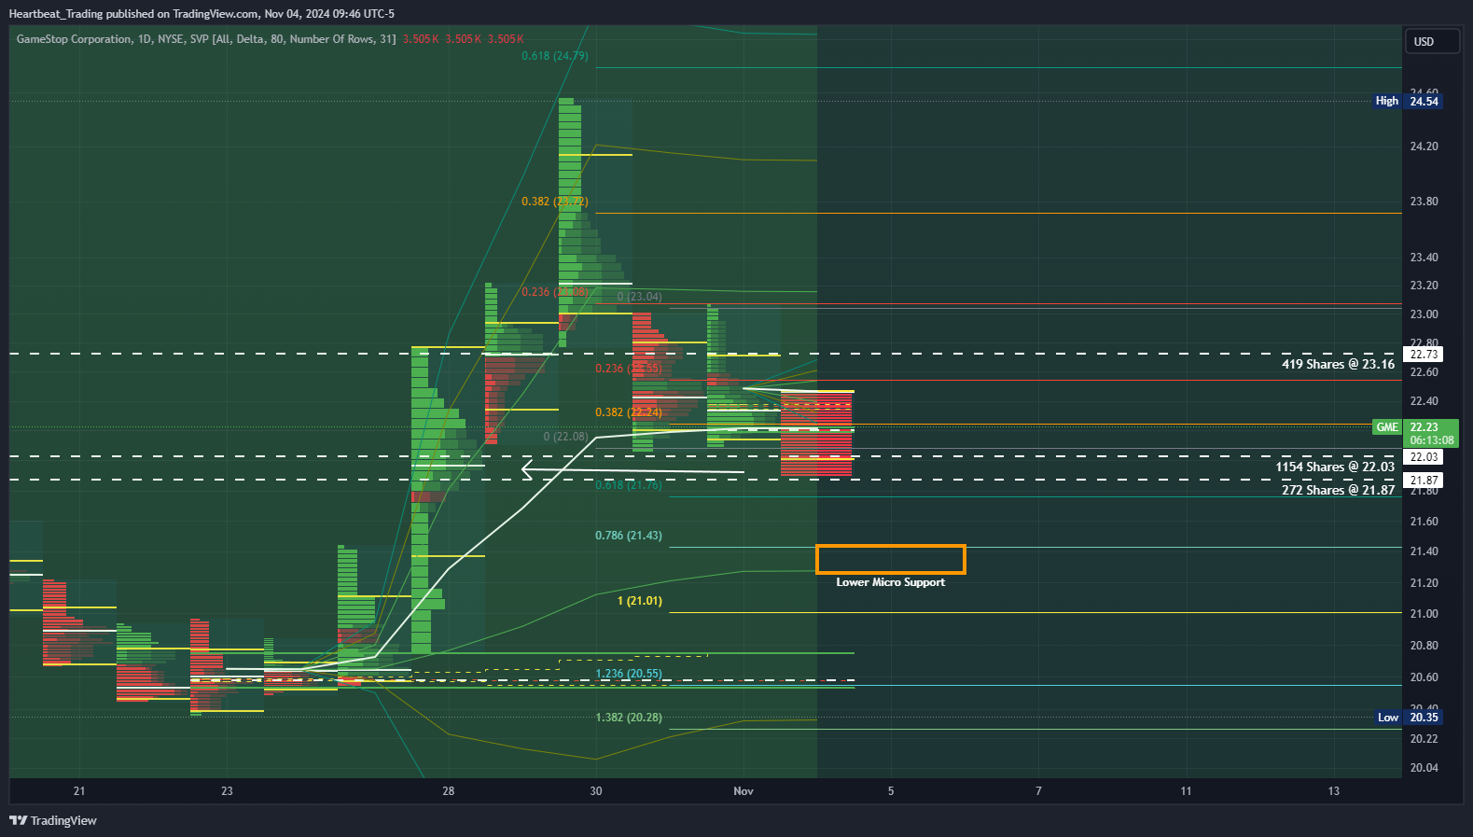Image resolution: width=1473 pixels, height=837 pixels.
Task: Select the 22.03 price axis label
Action: pos(1424,457)
